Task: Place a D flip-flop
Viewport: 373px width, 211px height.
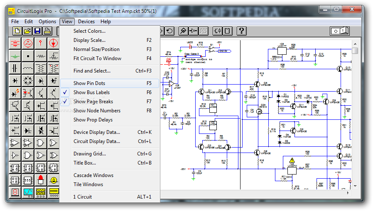Action: pyautogui.click(x=15, y=180)
